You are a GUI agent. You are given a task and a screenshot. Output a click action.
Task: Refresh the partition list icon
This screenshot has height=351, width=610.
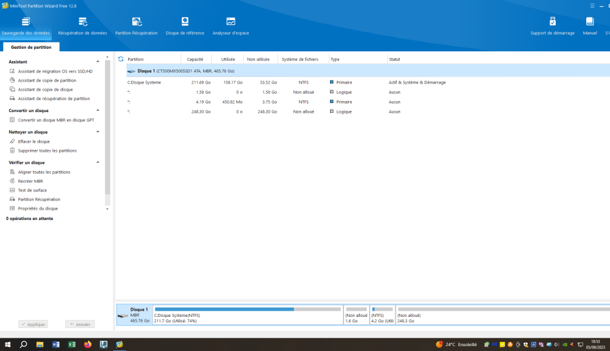click(x=121, y=59)
